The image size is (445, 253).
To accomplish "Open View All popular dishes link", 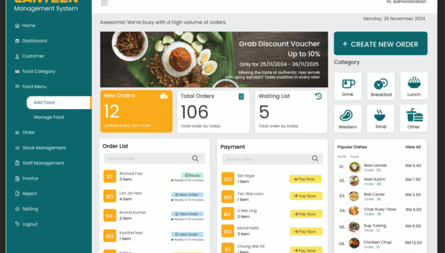I will (413, 147).
